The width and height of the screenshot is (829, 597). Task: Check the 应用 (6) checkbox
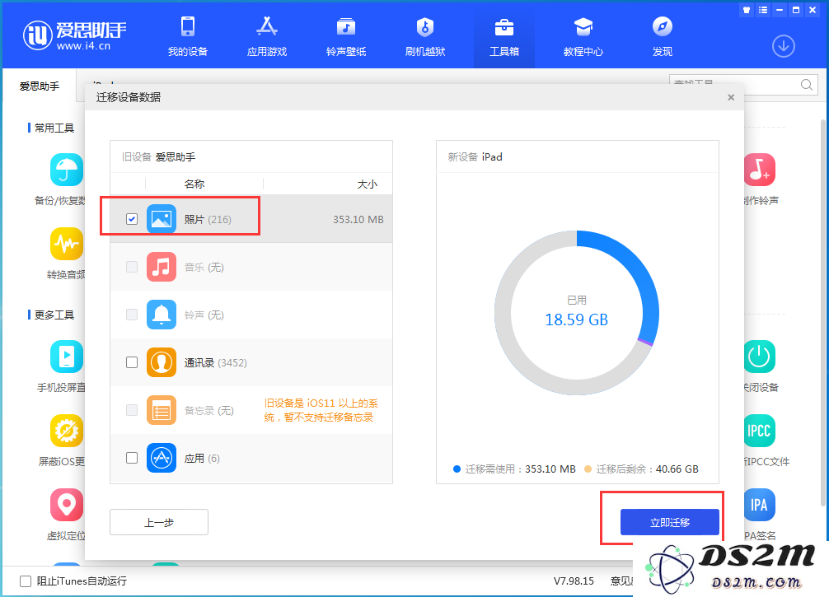[132, 458]
